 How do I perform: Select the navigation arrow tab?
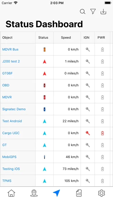click(x=56, y=193)
